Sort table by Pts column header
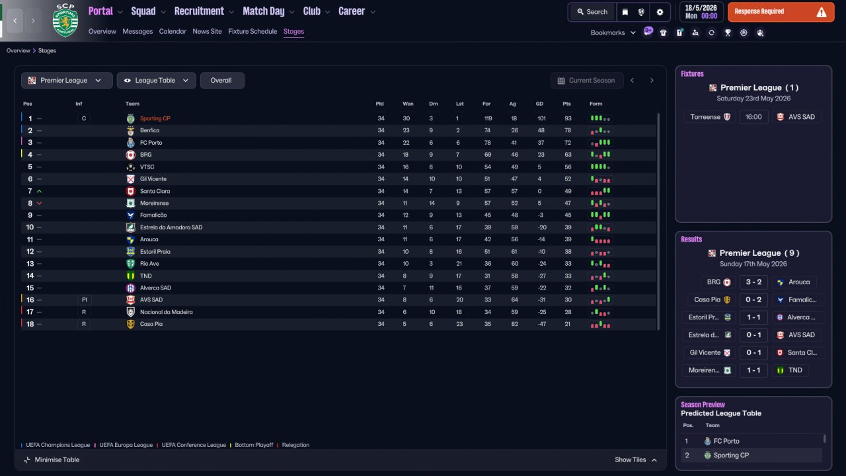The image size is (846, 476). click(566, 104)
